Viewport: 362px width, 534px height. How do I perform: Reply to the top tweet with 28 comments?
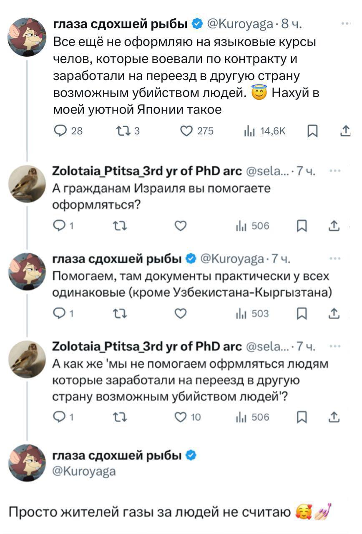[61, 131]
